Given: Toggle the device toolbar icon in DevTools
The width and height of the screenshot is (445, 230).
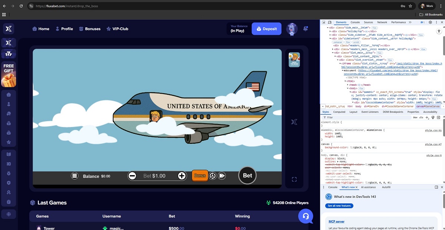Looking at the screenshot, I should tap(330, 22).
